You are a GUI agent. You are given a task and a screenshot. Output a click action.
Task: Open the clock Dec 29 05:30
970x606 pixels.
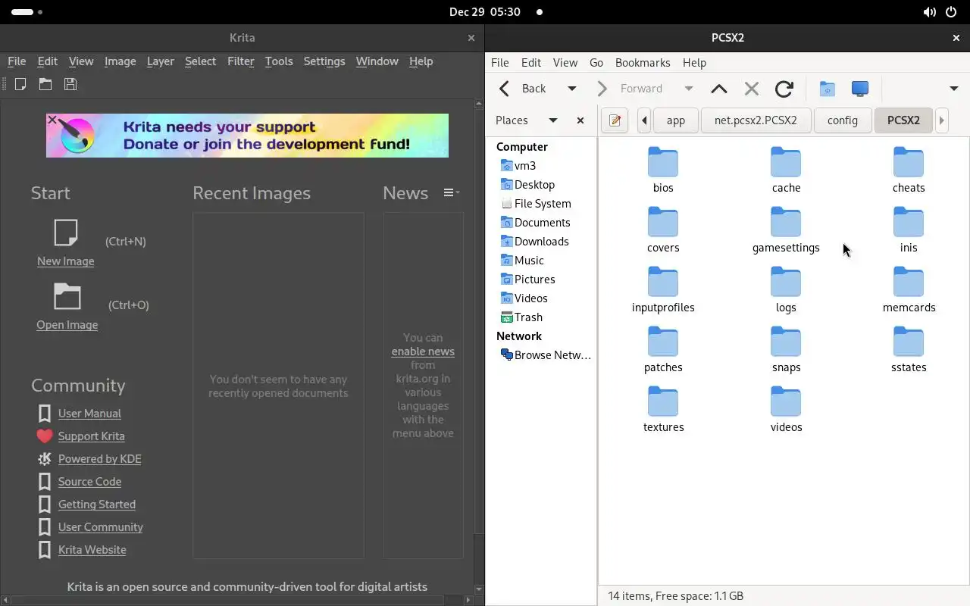[x=485, y=12]
